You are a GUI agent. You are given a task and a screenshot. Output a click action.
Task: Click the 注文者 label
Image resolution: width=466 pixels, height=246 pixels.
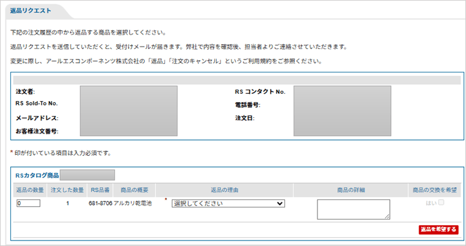[x=25, y=92]
